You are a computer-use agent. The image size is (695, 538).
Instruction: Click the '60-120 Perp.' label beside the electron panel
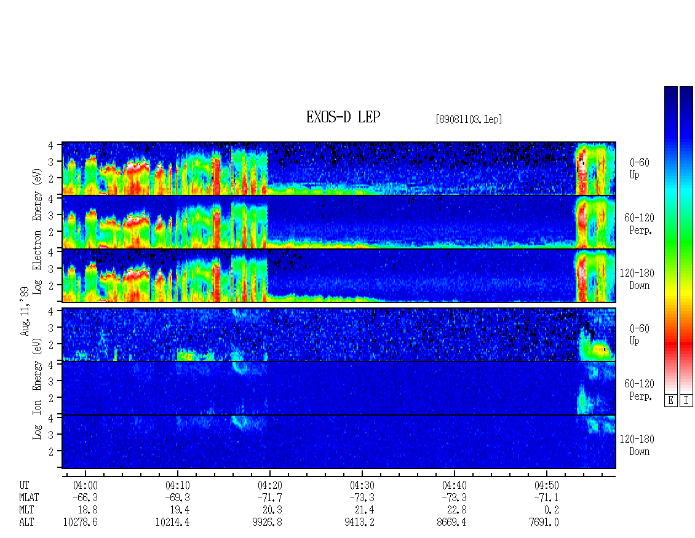click(639, 224)
